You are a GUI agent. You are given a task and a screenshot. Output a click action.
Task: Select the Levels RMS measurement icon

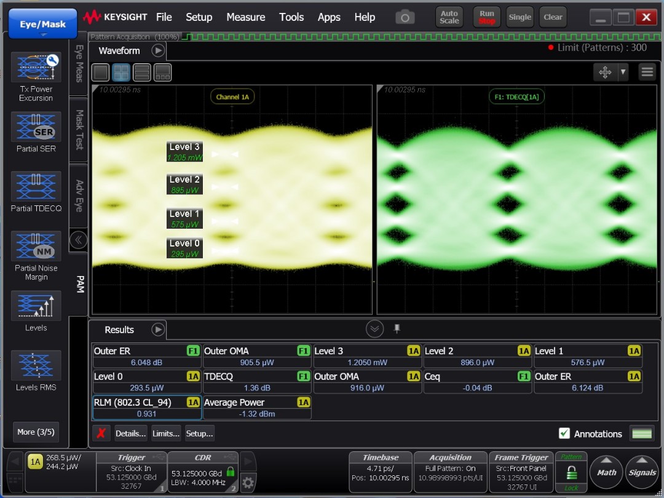pos(36,365)
